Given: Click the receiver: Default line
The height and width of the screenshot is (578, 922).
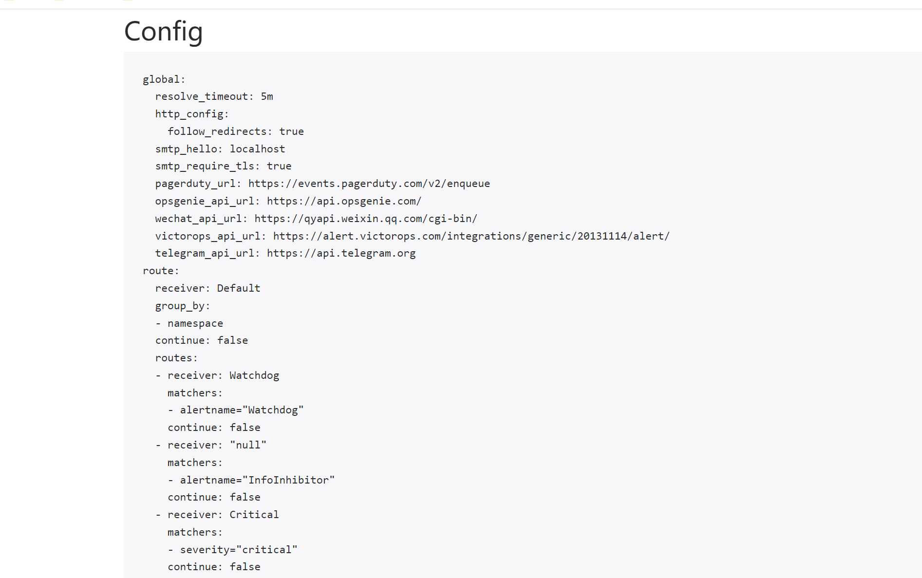Looking at the screenshot, I should [208, 288].
